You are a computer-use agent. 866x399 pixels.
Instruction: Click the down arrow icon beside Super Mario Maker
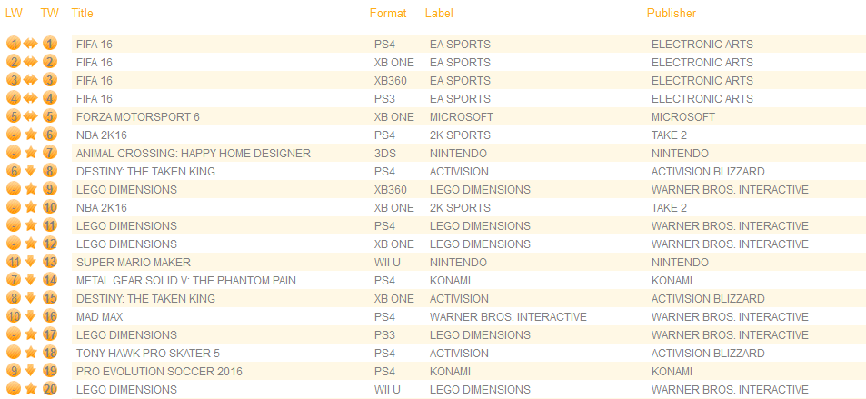pos(31,262)
